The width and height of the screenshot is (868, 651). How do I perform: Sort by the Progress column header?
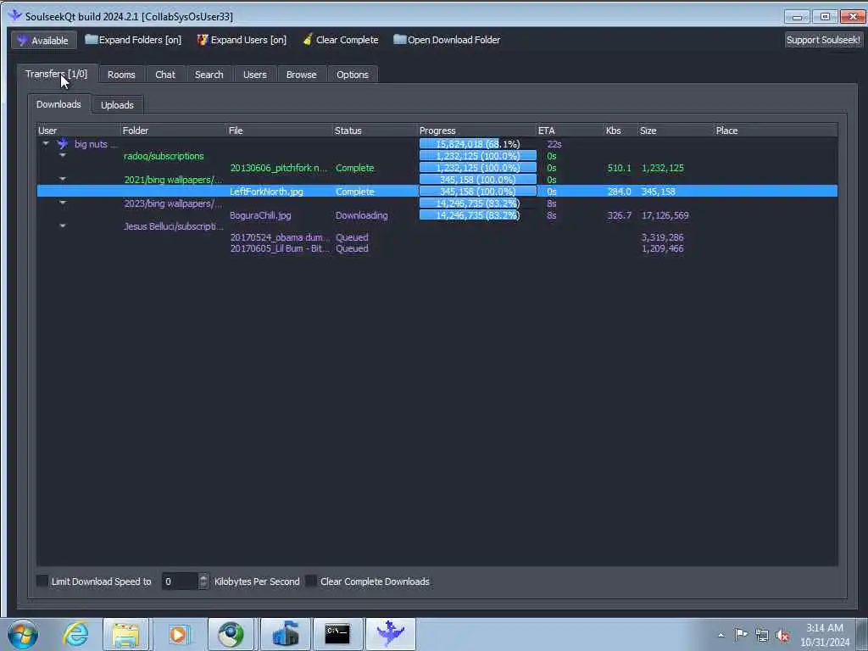coord(476,131)
